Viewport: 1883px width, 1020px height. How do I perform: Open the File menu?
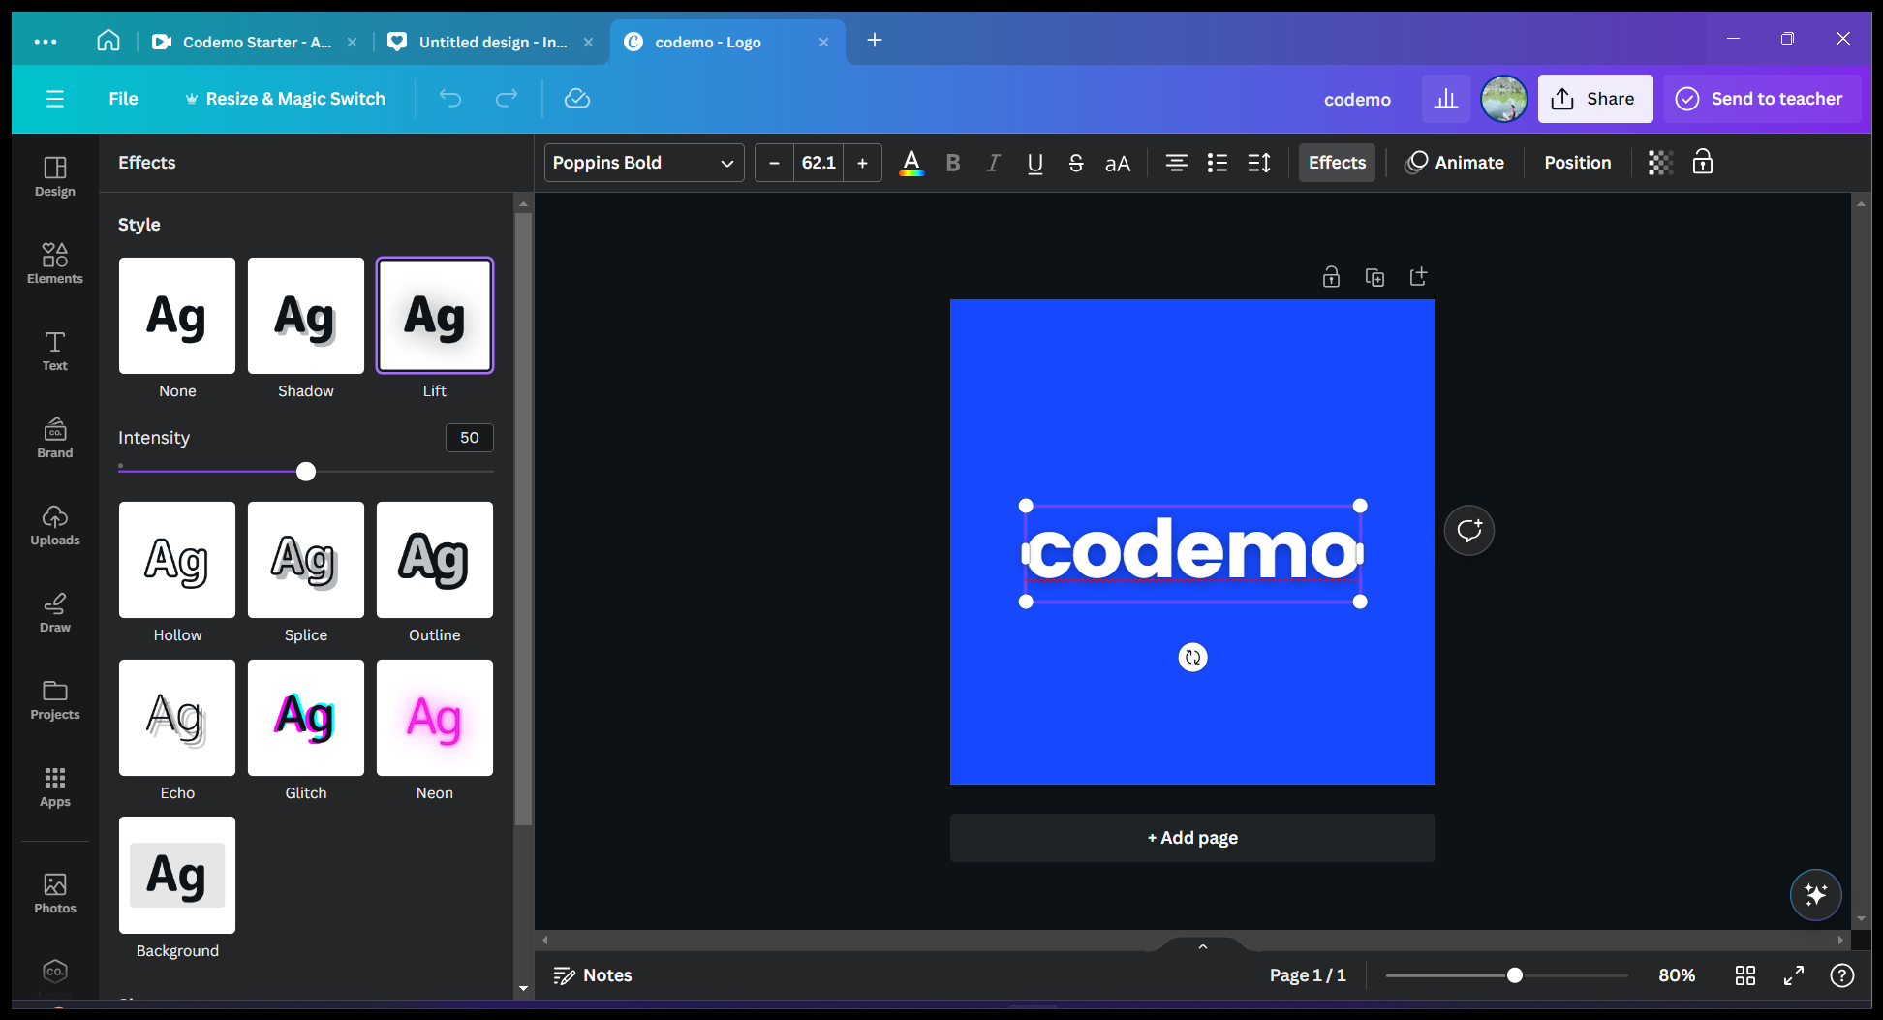(x=123, y=99)
